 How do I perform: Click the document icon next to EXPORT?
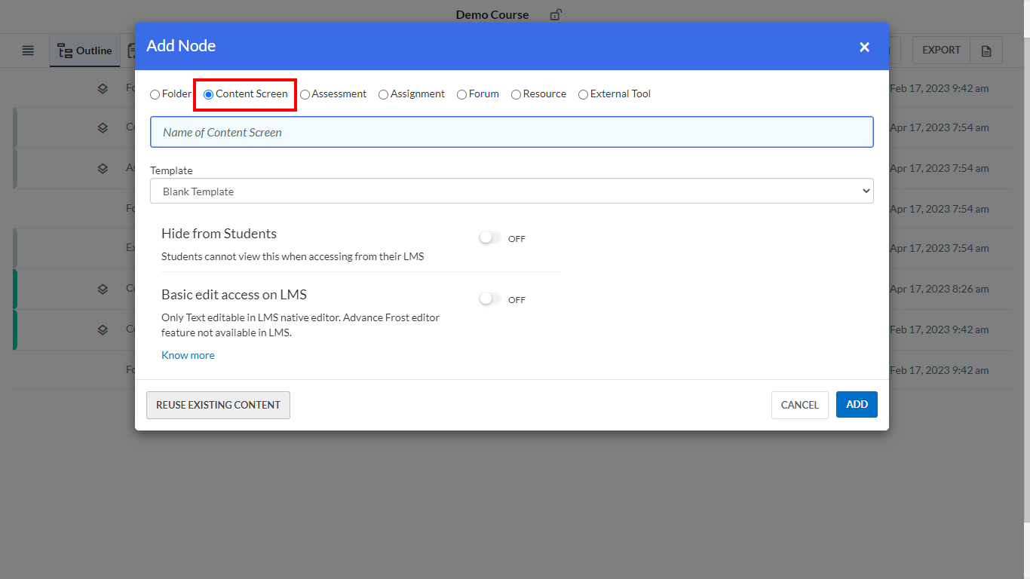[x=986, y=51]
